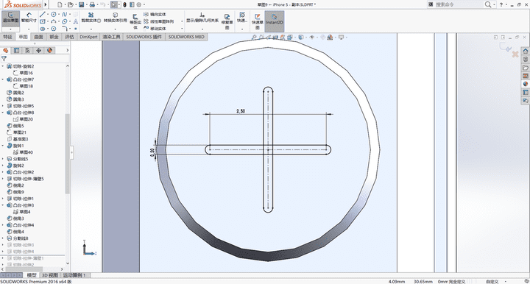Screen dimensions: 530x284
Task: Open the DisplayManager color-ball tab
Action: click(50, 50)
